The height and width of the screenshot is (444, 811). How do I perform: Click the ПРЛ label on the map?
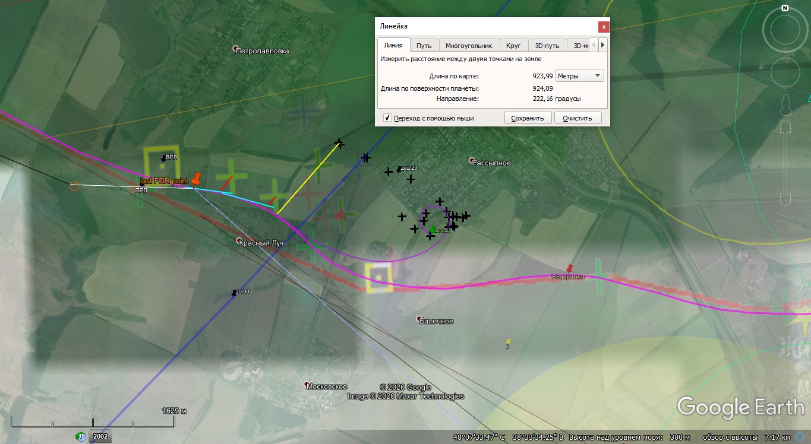pos(141,191)
